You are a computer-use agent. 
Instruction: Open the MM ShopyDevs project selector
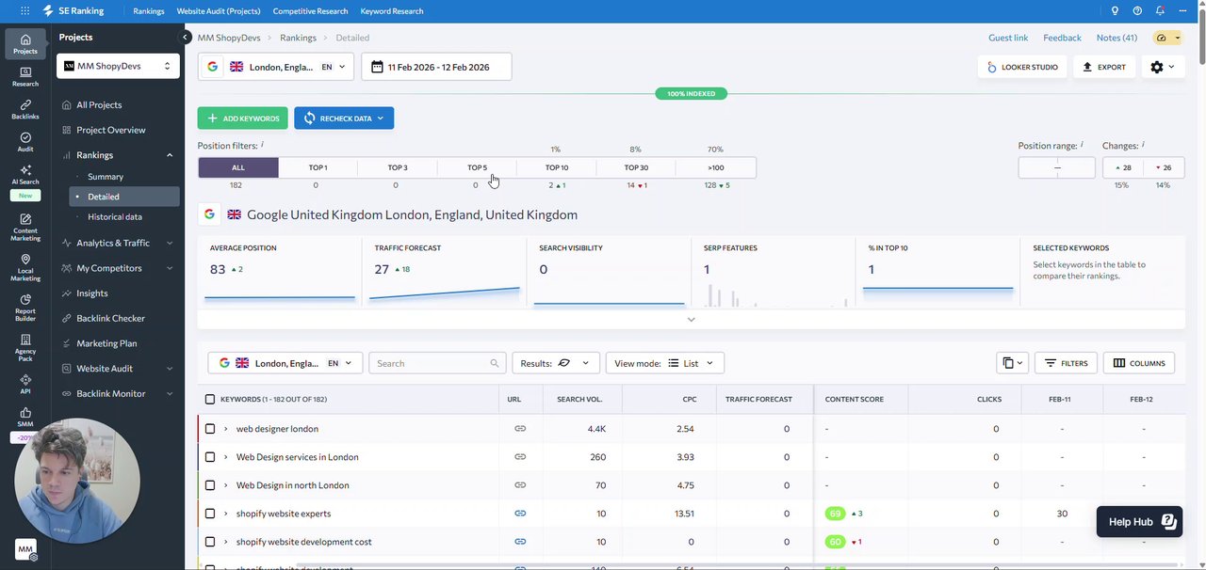(118, 67)
